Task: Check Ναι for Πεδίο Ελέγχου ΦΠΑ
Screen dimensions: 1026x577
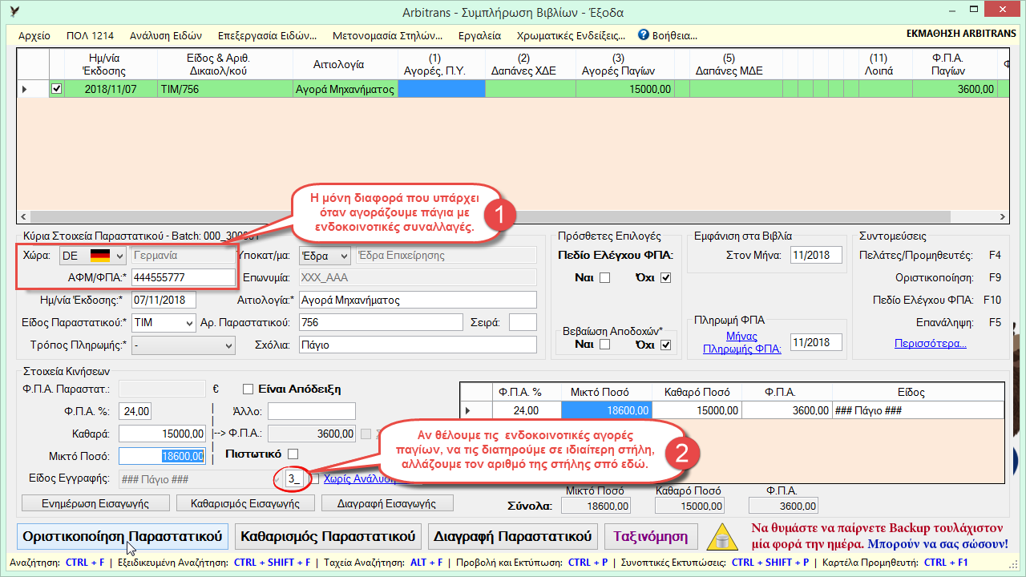Action: pos(604,278)
